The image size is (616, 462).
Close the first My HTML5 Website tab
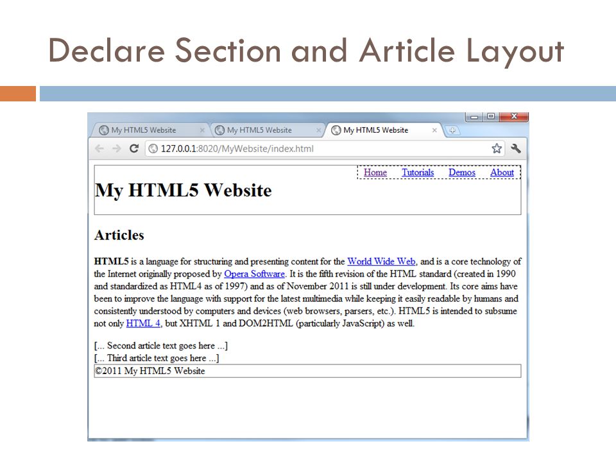click(202, 130)
